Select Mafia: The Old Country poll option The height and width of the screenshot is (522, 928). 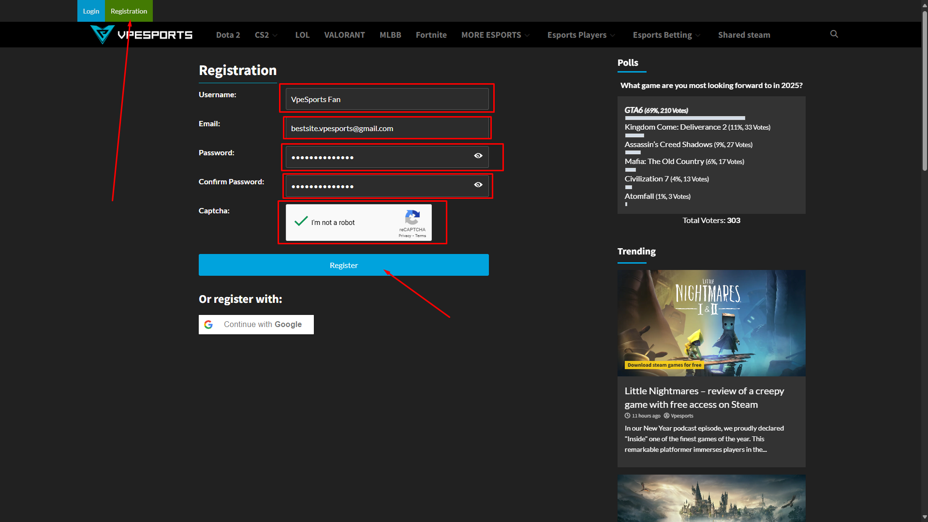click(x=684, y=162)
